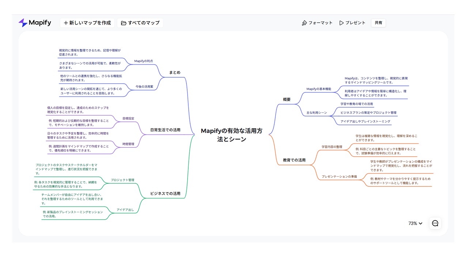Click ビジネスプランの策定やプロジェクト管理 leaf

click(x=369, y=113)
